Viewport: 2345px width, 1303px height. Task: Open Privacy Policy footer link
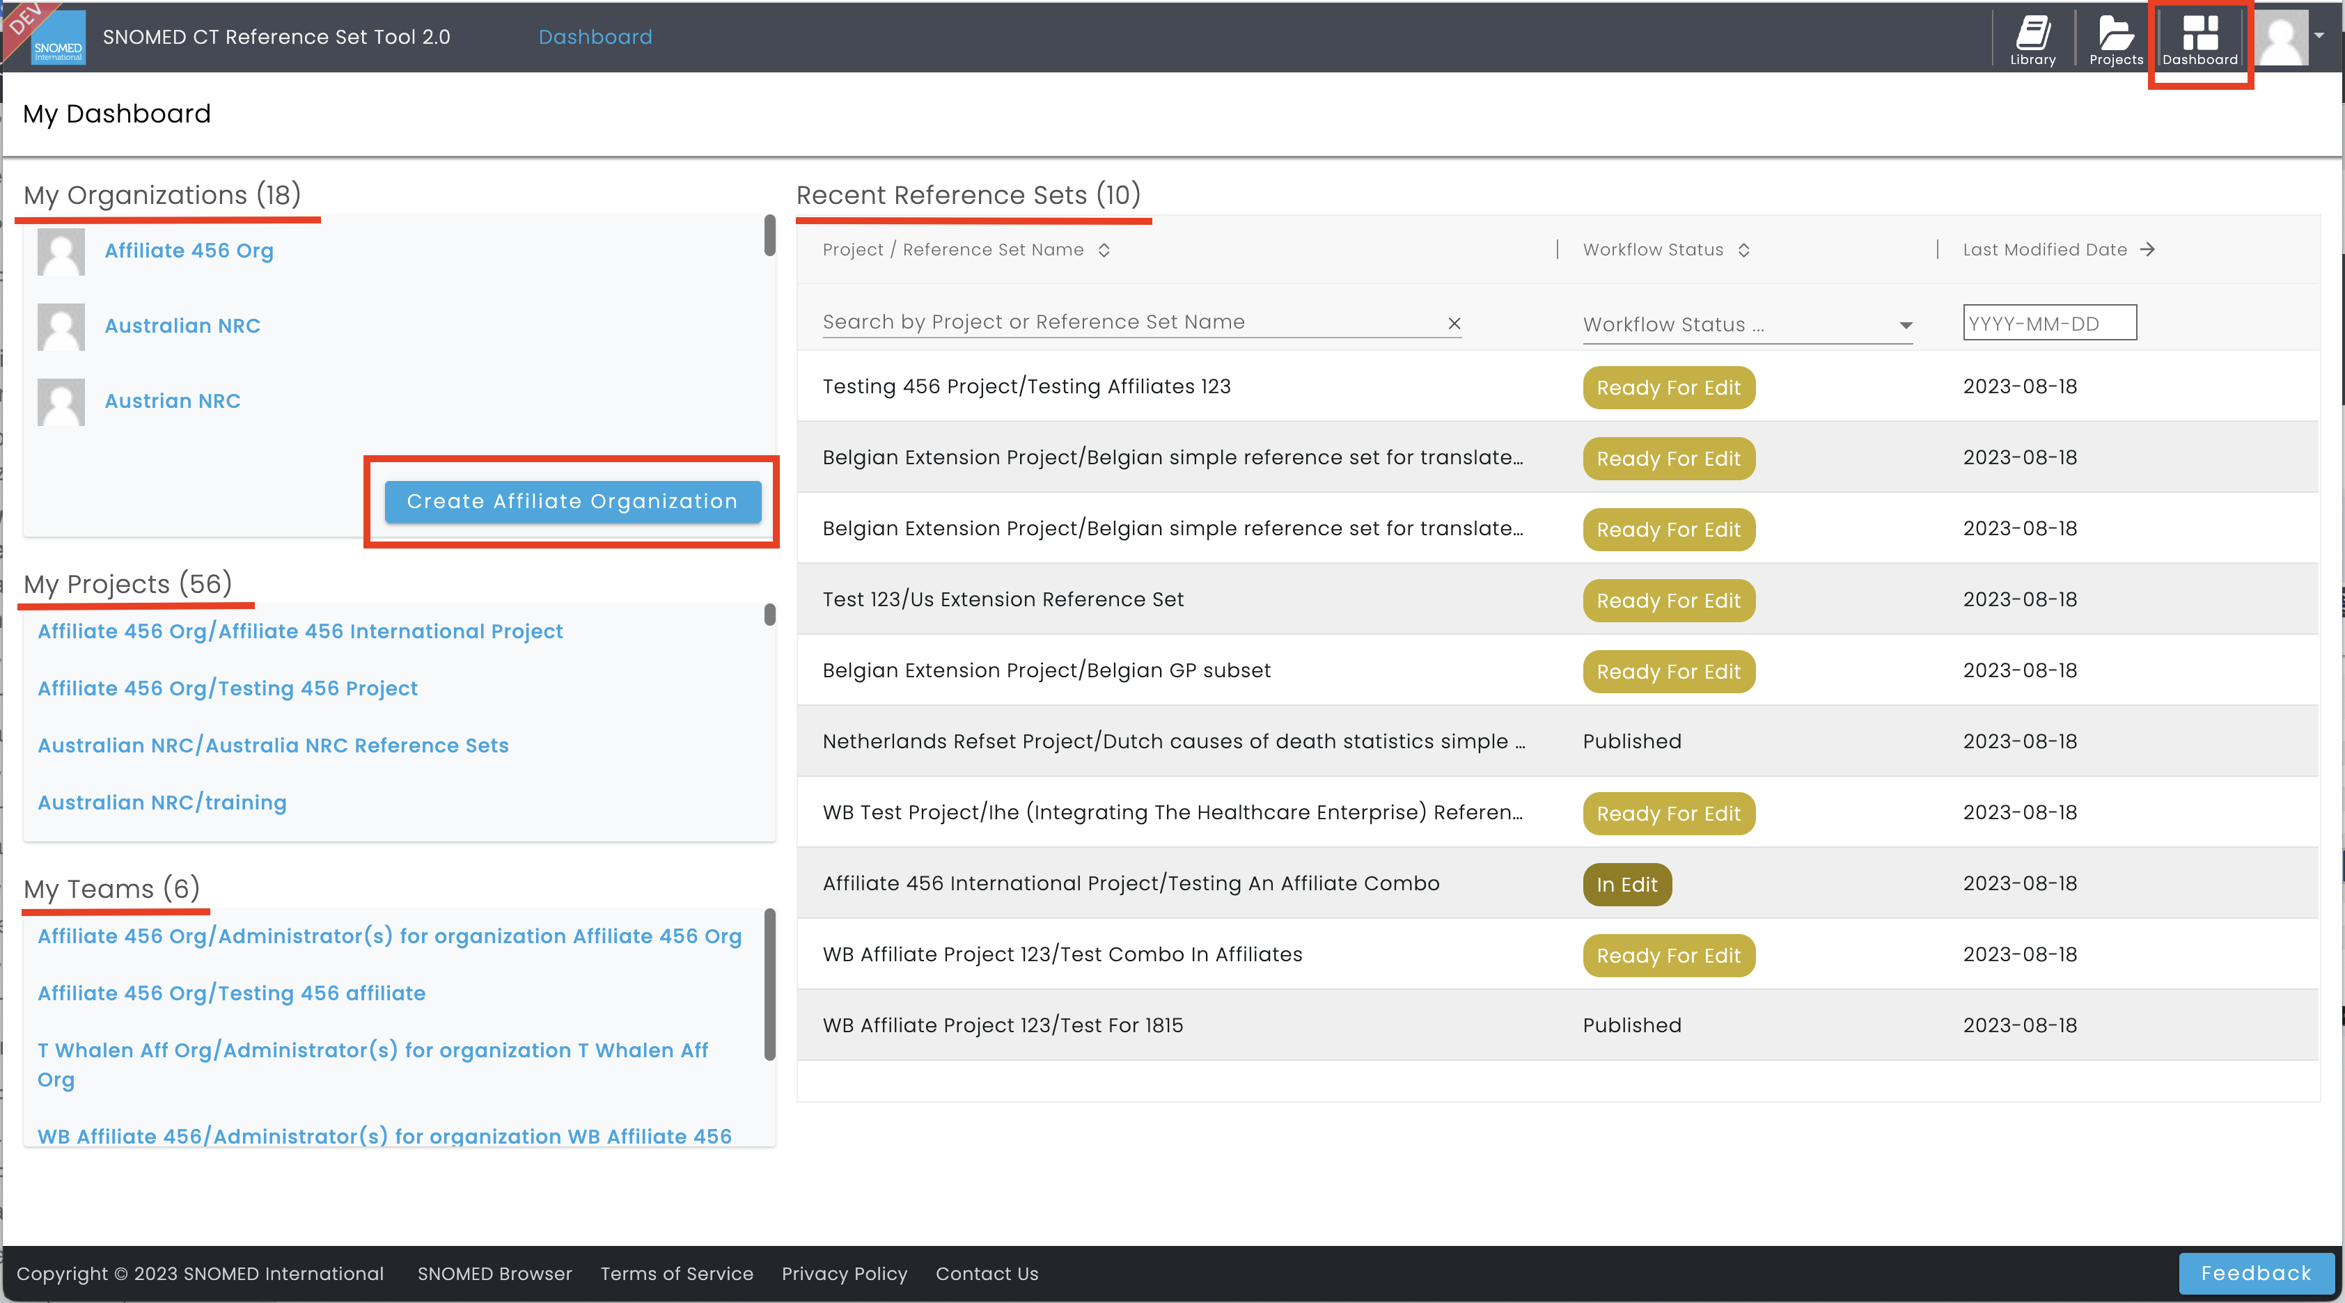click(844, 1274)
